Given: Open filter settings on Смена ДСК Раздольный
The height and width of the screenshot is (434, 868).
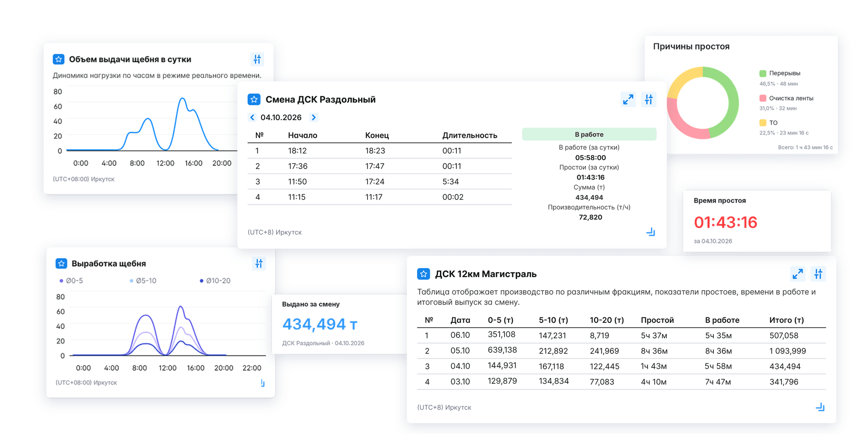Looking at the screenshot, I should [x=649, y=99].
